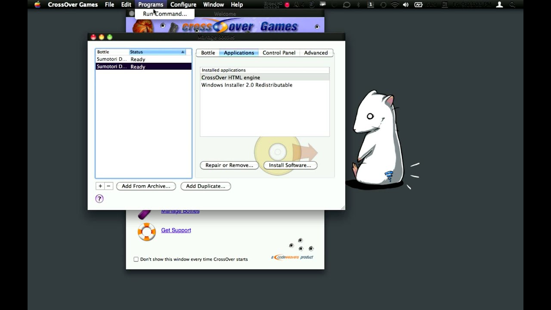Image resolution: width=551 pixels, height=310 pixels.
Task: Open the Wi-Fi status menu
Action: click(x=395, y=5)
